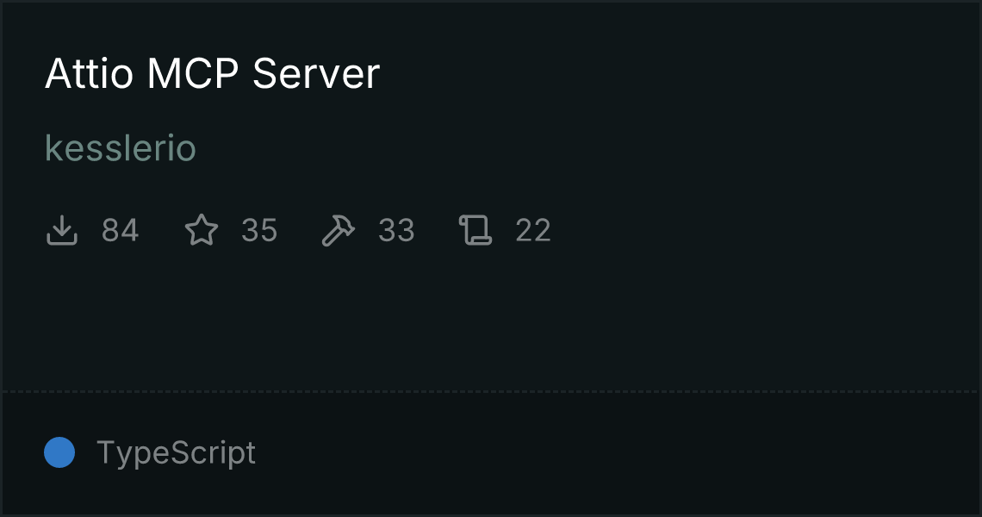Click the empty card area below stats
Image resolution: width=982 pixels, height=517 pixels.
pos(491,320)
